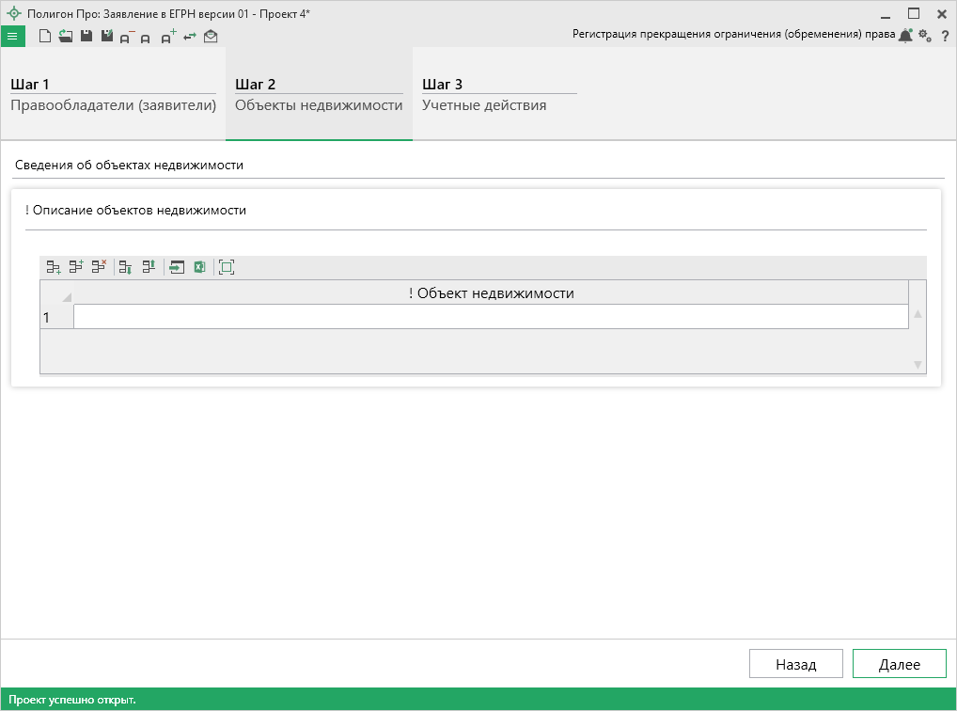Click the open project folder icon

(x=65, y=36)
